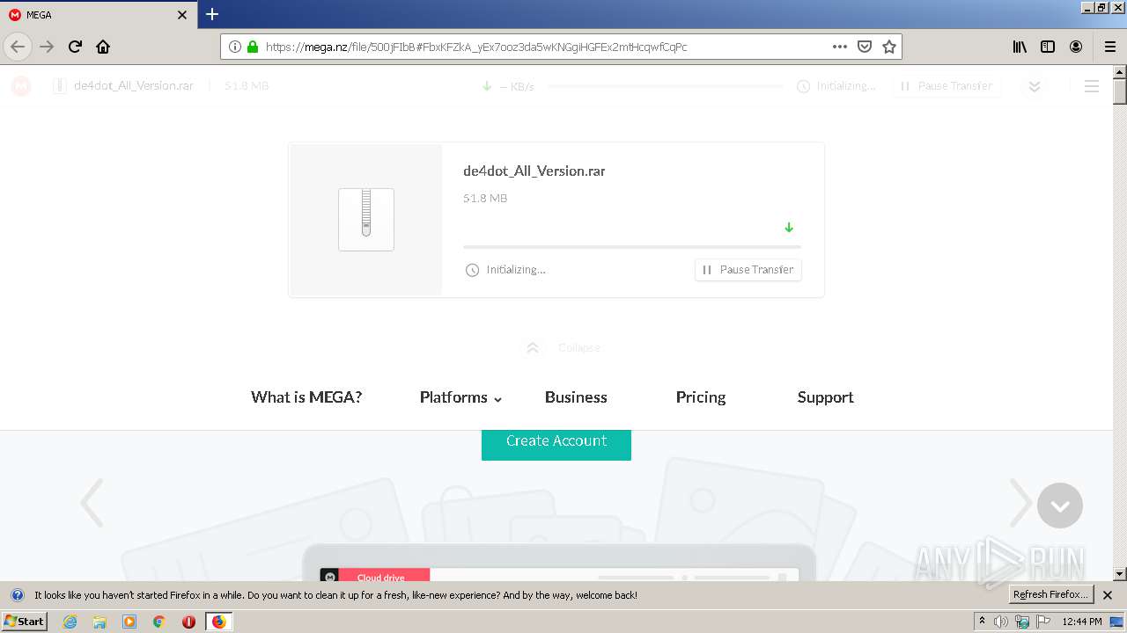Click the rar archive file icon
This screenshot has height=633, width=1127.
[366, 219]
